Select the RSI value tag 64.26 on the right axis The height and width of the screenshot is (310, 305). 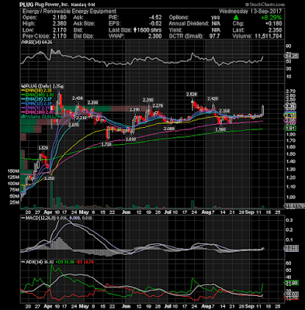(x=291, y=56)
